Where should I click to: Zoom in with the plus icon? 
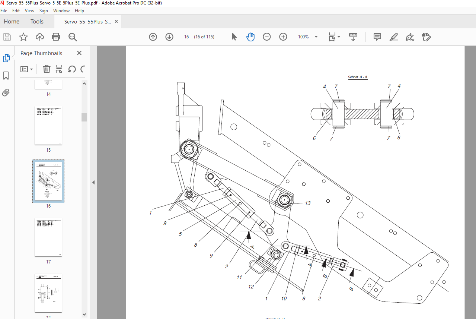[283, 37]
